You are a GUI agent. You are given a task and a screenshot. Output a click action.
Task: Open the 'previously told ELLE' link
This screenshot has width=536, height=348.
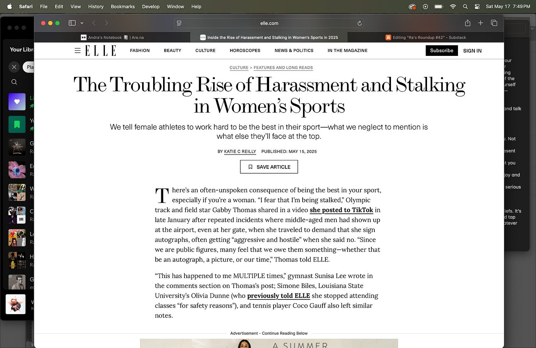tap(278, 296)
